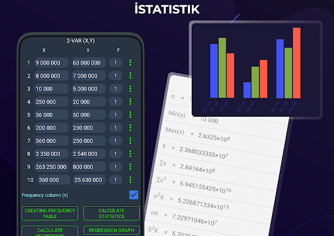Edit frequency value in row 10
Image resolution: width=334 pixels, height=236 pixels.
click(x=115, y=180)
